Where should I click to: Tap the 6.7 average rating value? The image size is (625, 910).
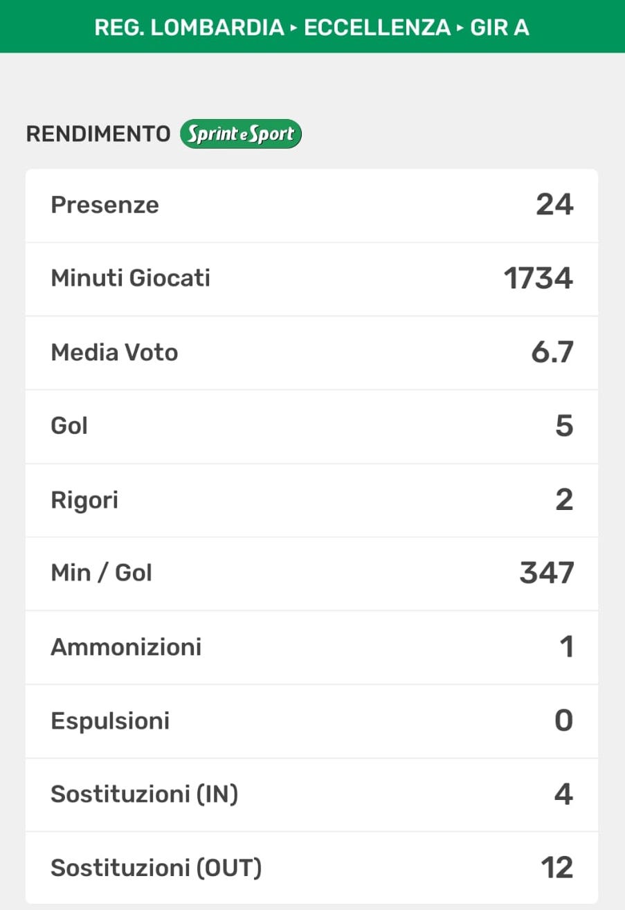coord(552,353)
